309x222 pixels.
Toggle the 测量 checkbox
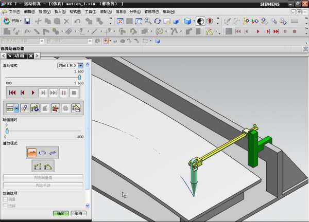(6, 199)
